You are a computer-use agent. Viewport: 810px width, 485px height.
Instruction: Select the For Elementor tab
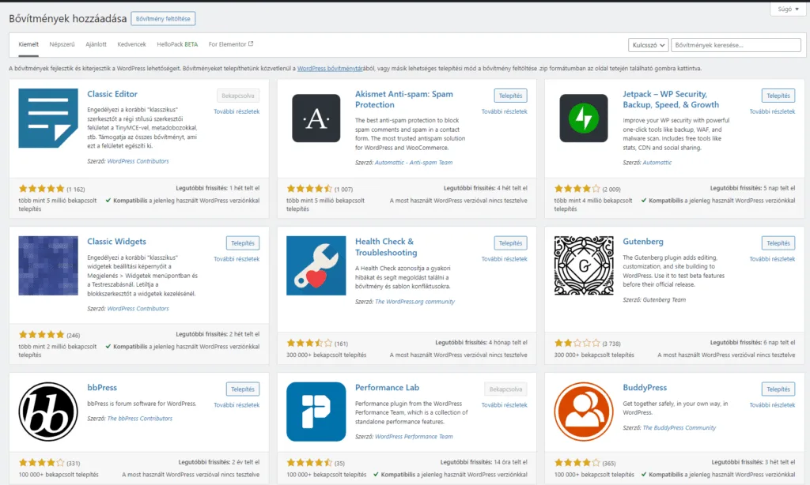pos(229,46)
